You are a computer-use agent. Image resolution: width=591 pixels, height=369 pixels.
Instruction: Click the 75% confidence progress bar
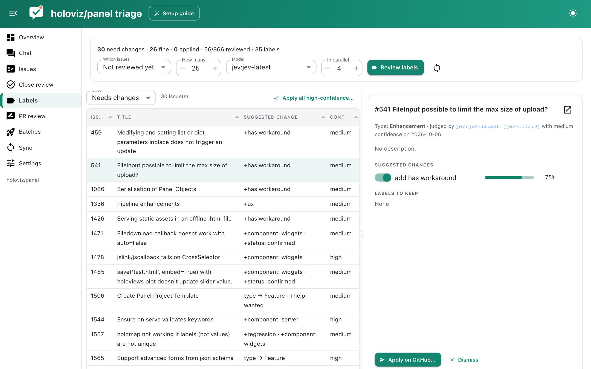509,177
